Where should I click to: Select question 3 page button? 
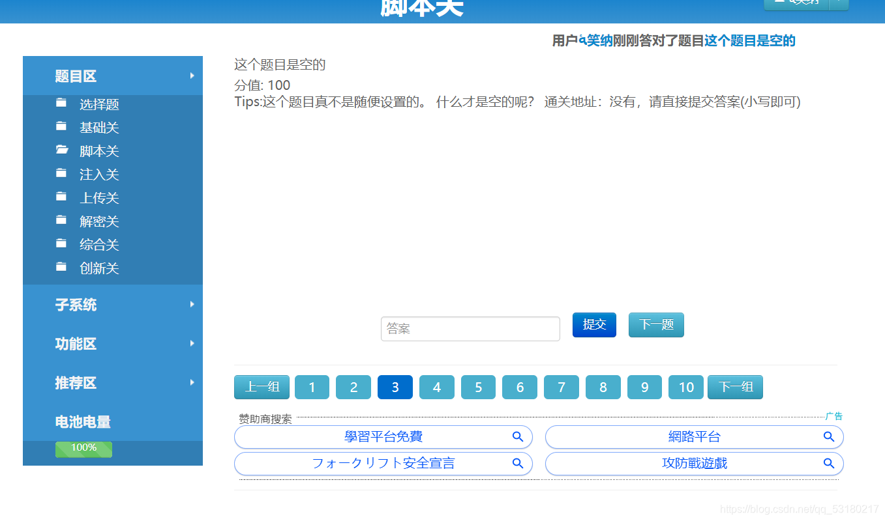[x=395, y=387]
